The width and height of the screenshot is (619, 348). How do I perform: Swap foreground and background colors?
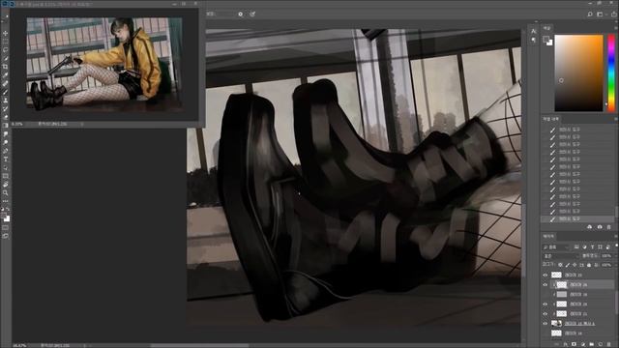[x=8, y=210]
